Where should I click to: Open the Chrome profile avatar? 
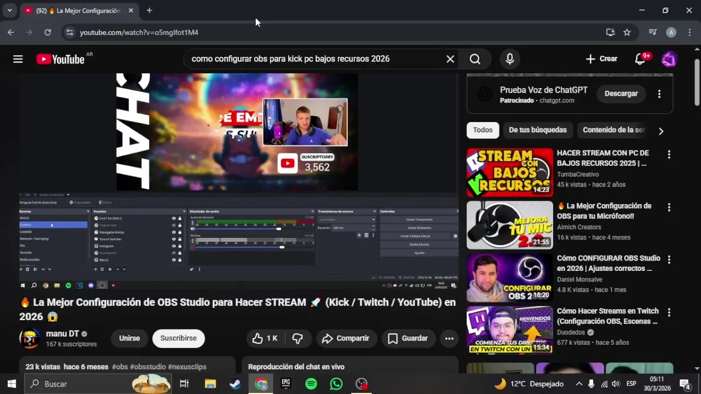click(x=671, y=32)
